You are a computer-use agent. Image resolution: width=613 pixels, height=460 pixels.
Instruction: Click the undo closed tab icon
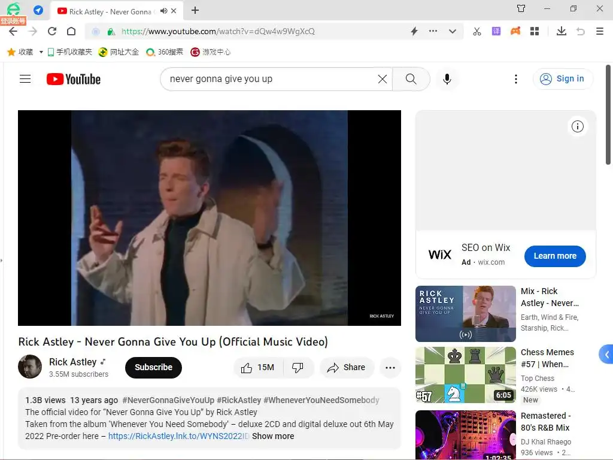coord(581,31)
